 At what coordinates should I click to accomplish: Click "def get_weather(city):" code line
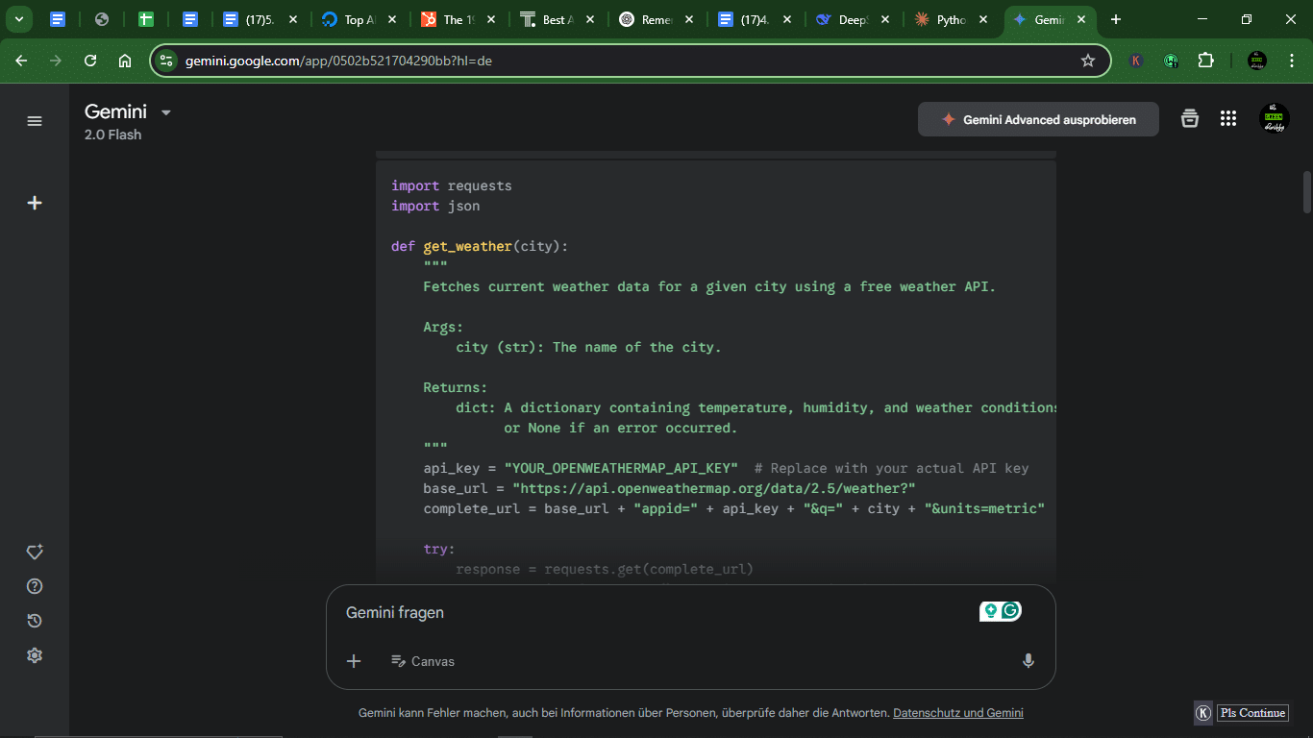480,246
